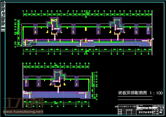This screenshot has height=117, width=166.
Task: Select the leftmost purple hatched column in the upper plan
Action: coord(36,29)
